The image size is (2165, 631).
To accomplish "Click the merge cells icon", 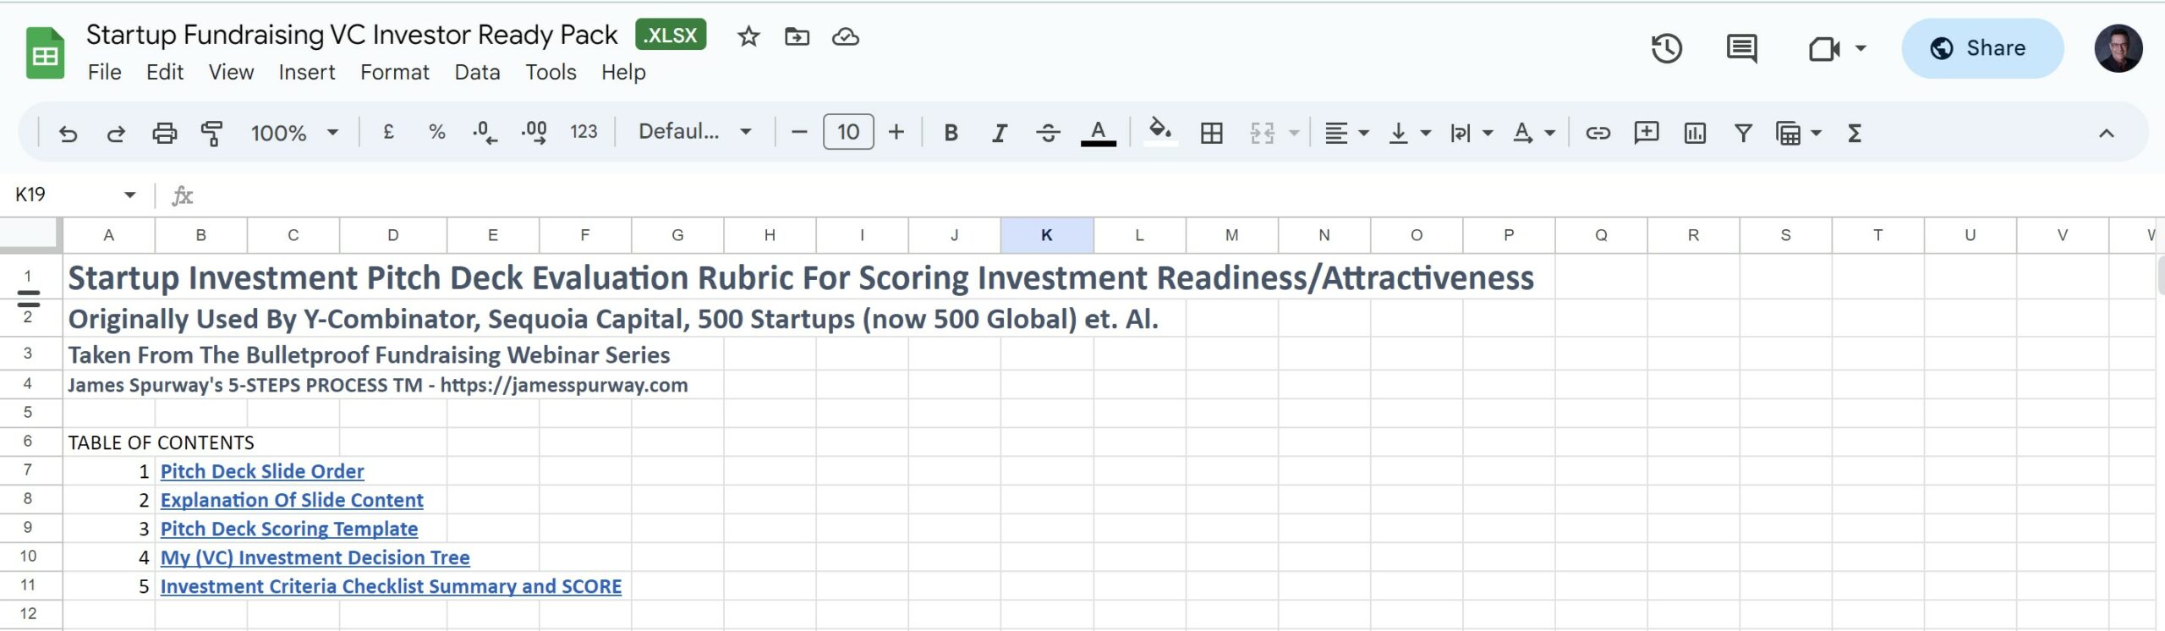I will point(1262,133).
